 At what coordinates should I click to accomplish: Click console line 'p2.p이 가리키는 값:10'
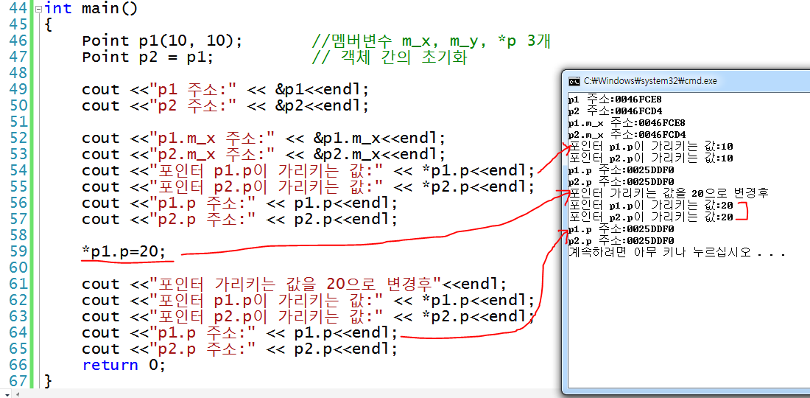650,158
